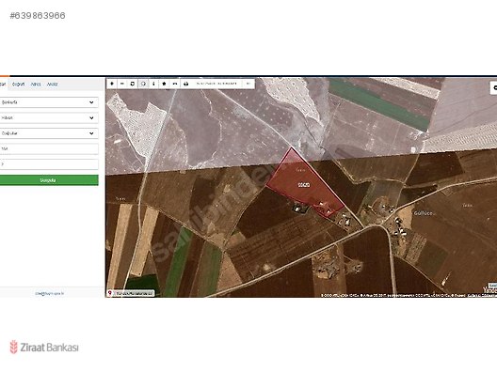Open the info tool in map toolbar
The width and height of the screenshot is (497, 372).
click(153, 84)
